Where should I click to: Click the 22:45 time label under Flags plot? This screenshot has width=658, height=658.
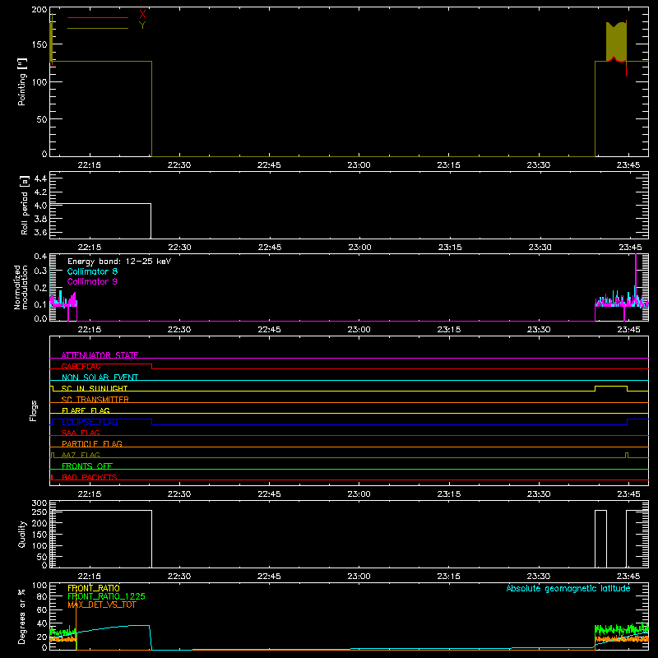[x=270, y=494]
